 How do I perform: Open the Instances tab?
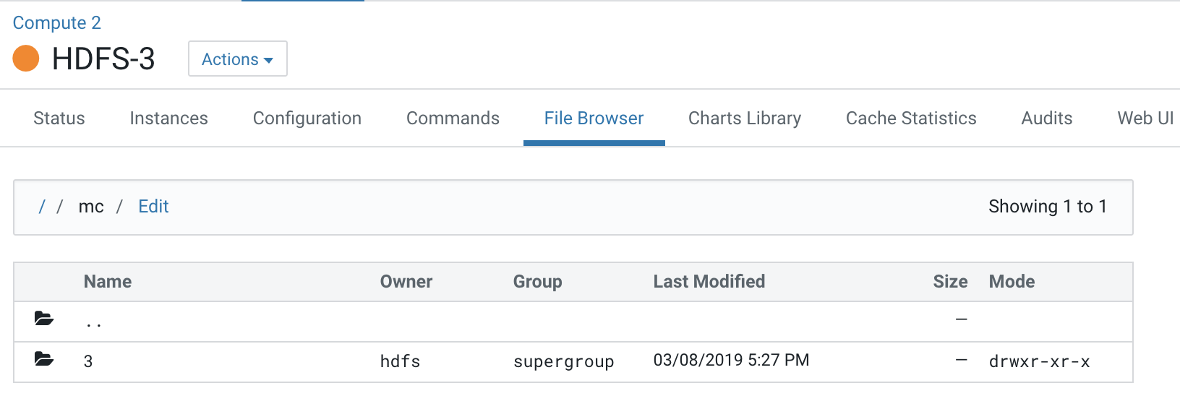pos(168,118)
